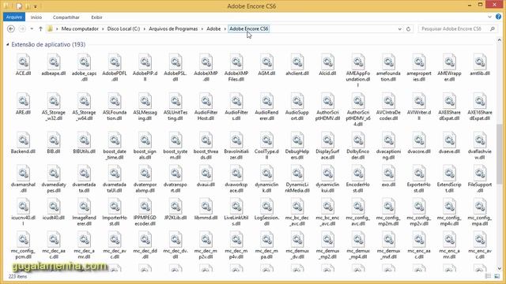The image size is (506, 284).
Task: Expand the Adobe breadcrumb arrow
Action: [225, 29]
